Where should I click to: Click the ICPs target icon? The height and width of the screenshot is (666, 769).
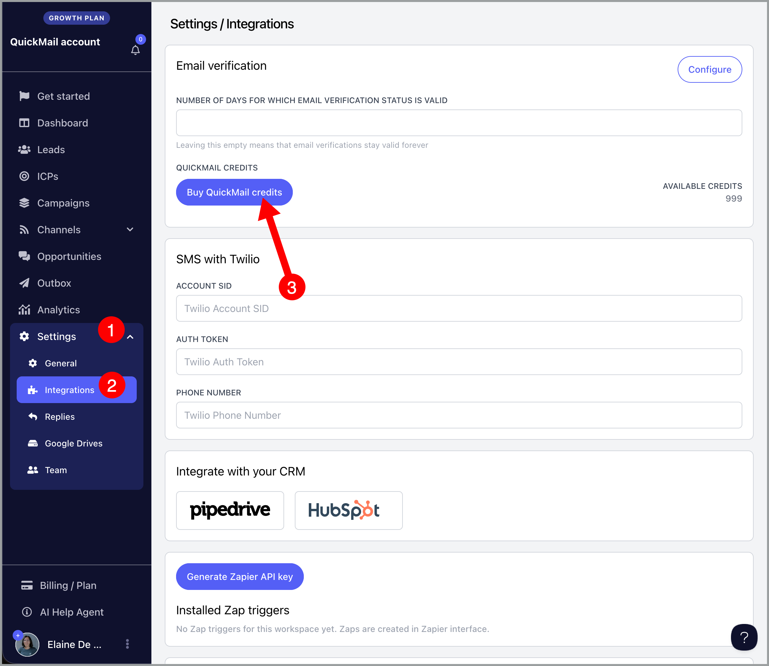(x=25, y=177)
